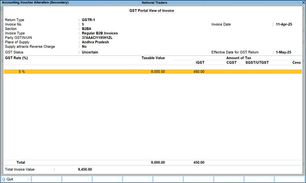Select the B2BA section value
Image resolution: width=306 pixels, height=183 pixels.
coord(87,29)
